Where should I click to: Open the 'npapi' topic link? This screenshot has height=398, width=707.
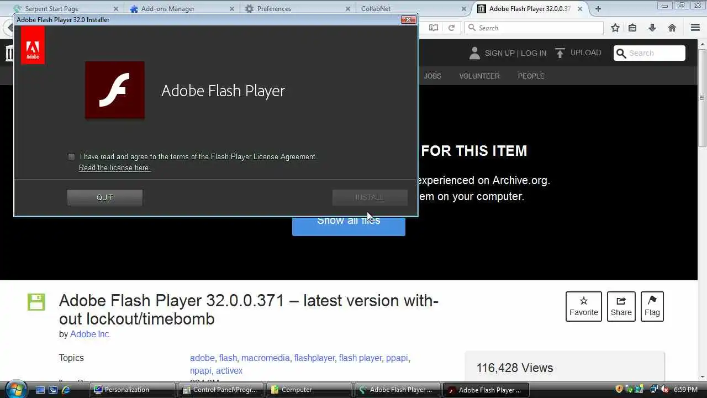pos(201,371)
